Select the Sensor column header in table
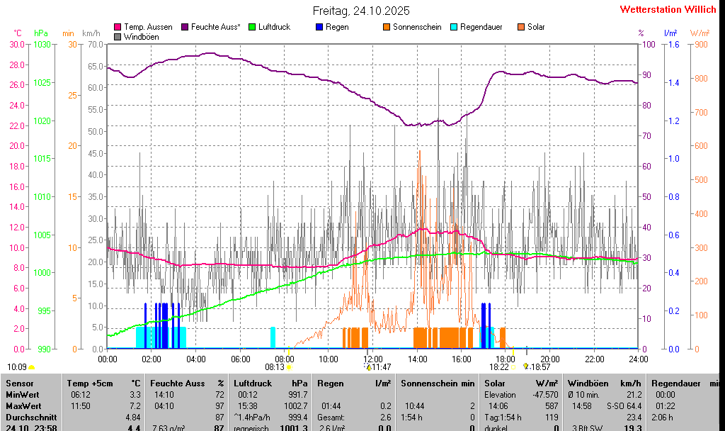Screen dimensions: 725x431 coord(19,383)
